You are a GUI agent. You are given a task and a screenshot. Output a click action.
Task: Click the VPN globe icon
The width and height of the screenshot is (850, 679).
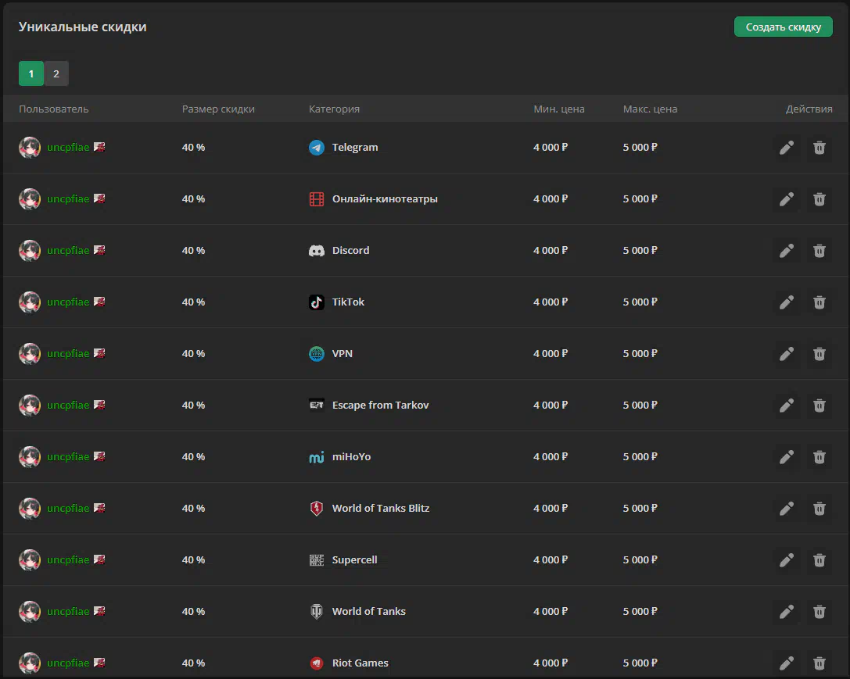(317, 354)
